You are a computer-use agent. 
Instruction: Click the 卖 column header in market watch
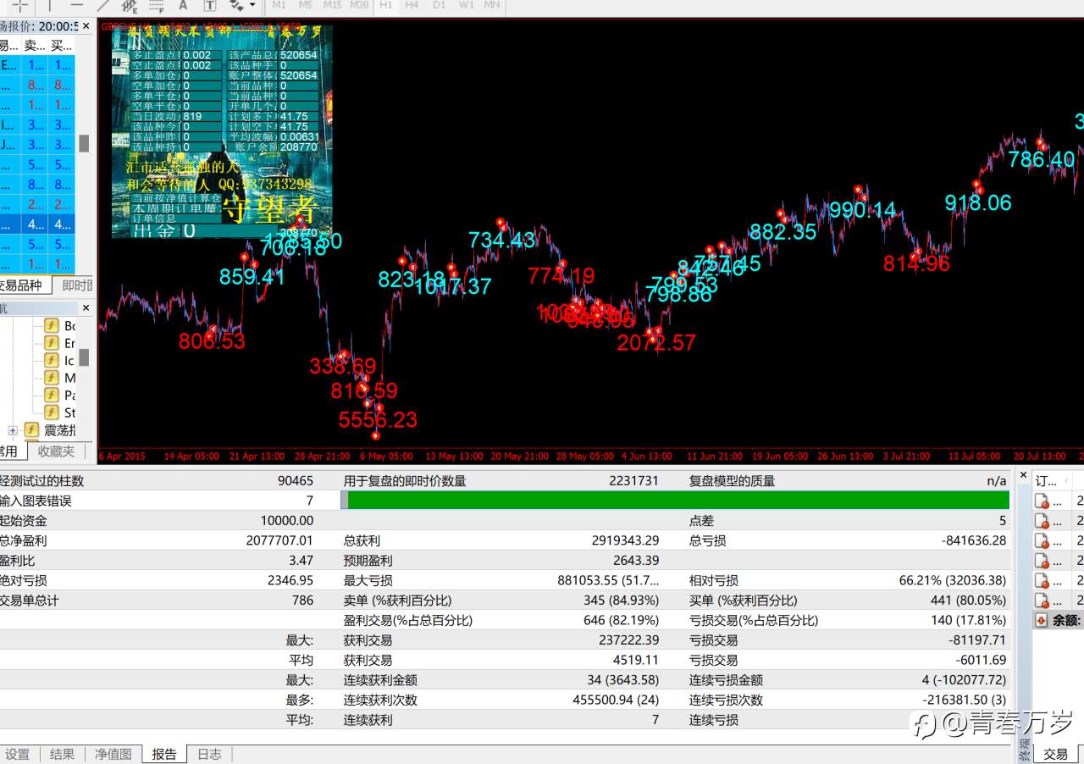click(x=35, y=46)
